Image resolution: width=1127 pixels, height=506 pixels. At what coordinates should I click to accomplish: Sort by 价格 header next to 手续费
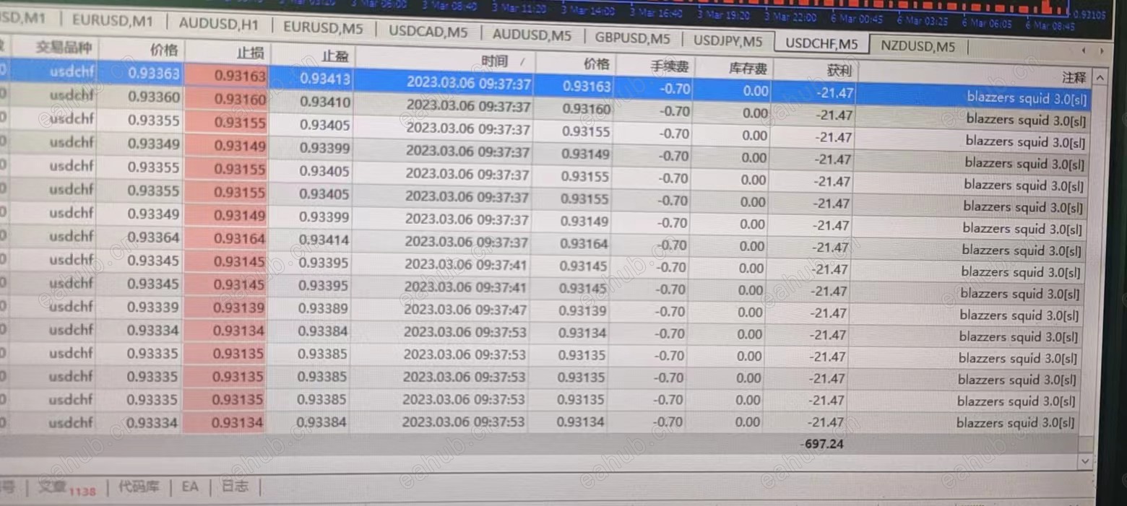pos(596,64)
